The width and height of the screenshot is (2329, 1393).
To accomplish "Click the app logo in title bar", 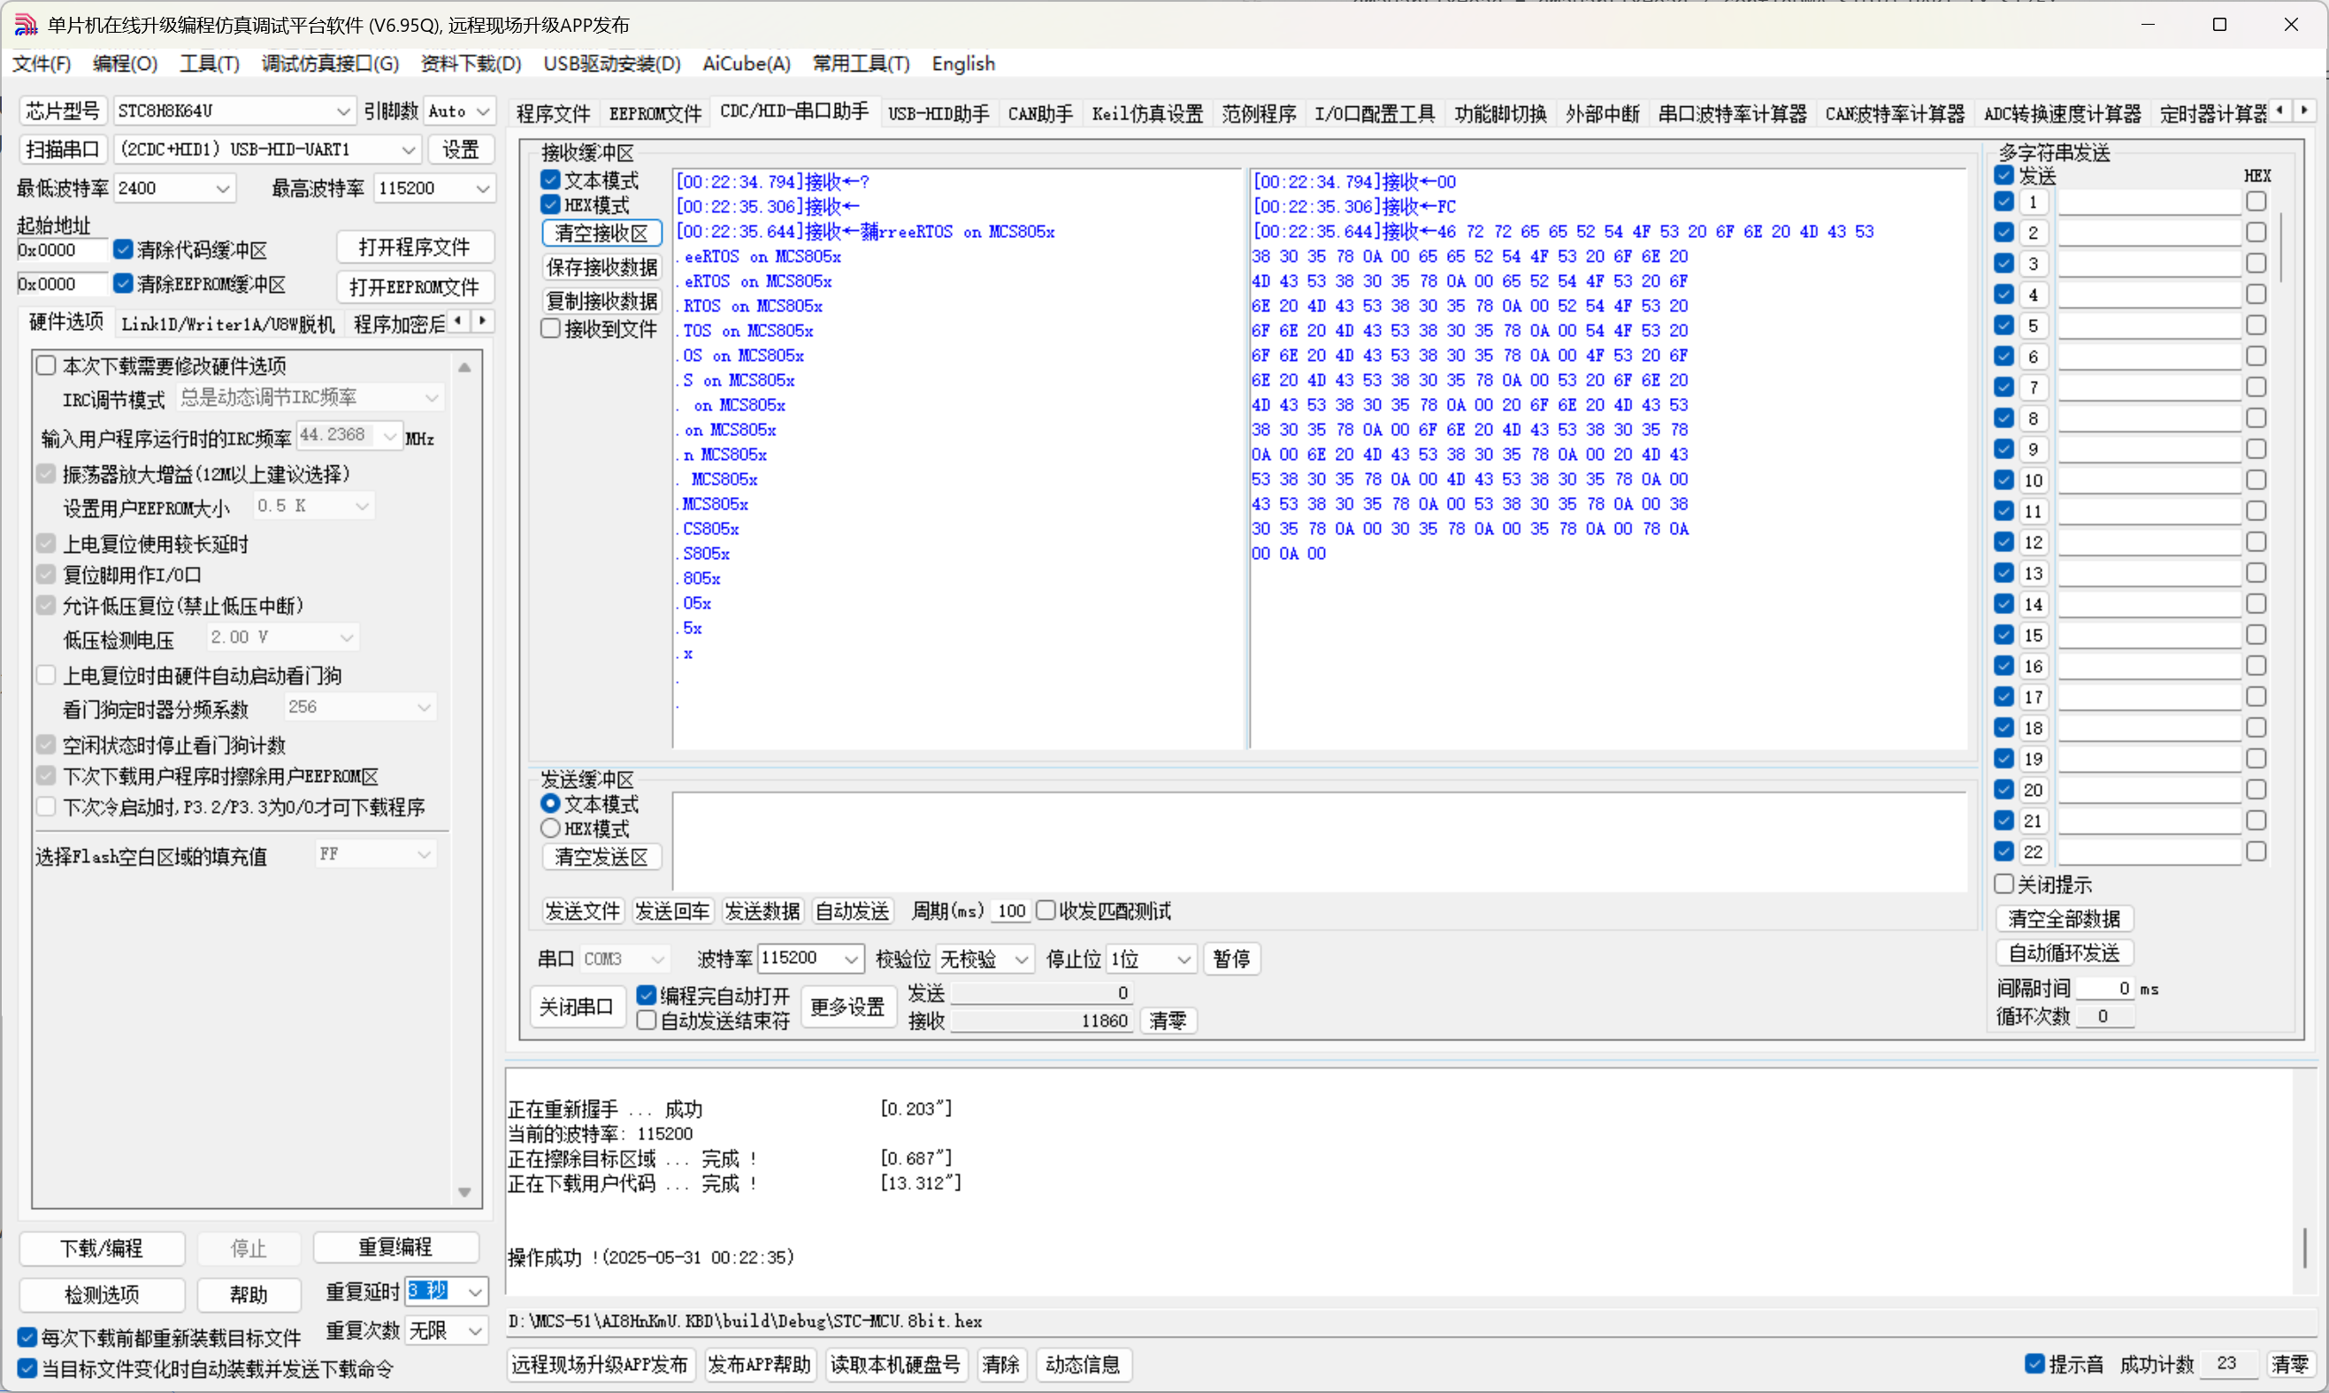I will pos(26,25).
